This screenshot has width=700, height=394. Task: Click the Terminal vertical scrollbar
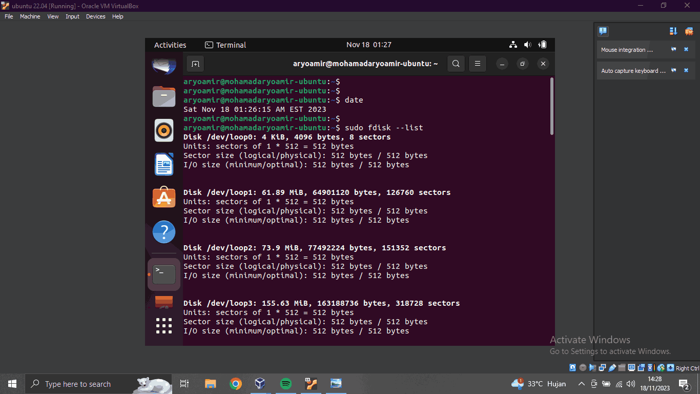[x=552, y=106]
